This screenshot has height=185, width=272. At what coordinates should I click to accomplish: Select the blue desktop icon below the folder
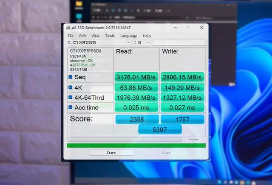pos(79,17)
